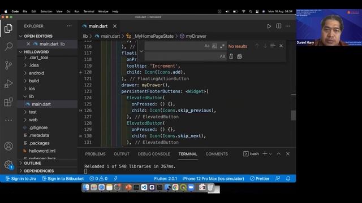The width and height of the screenshot is (362, 203).
Task: Expand the web folder
Action: click(x=33, y=120)
